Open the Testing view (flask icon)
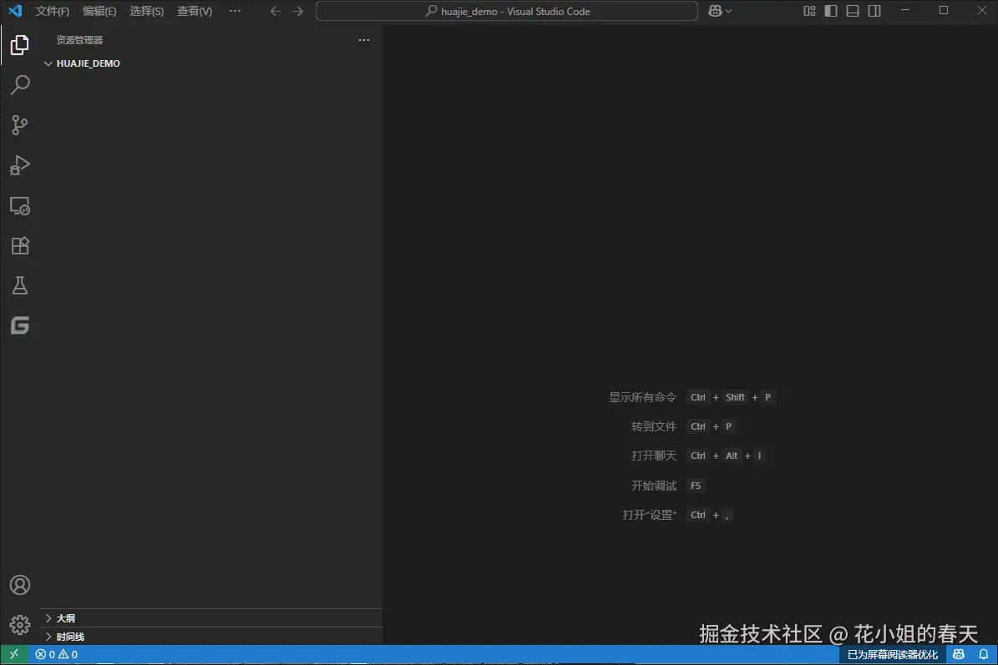 [x=20, y=285]
